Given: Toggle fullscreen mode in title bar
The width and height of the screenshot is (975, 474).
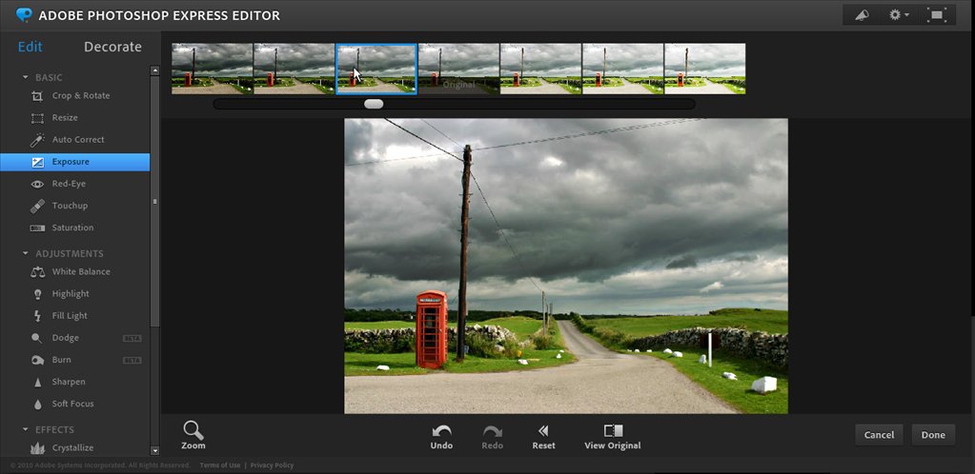Looking at the screenshot, I should [936, 15].
